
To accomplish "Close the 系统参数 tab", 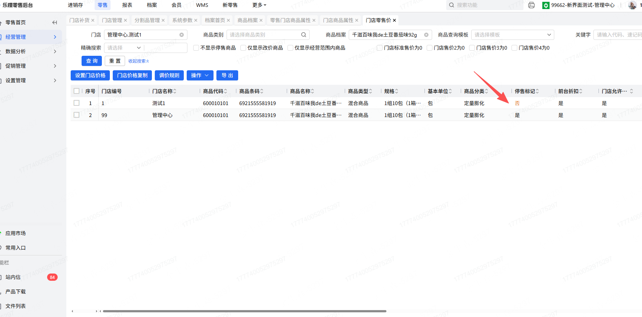I will (196, 20).
